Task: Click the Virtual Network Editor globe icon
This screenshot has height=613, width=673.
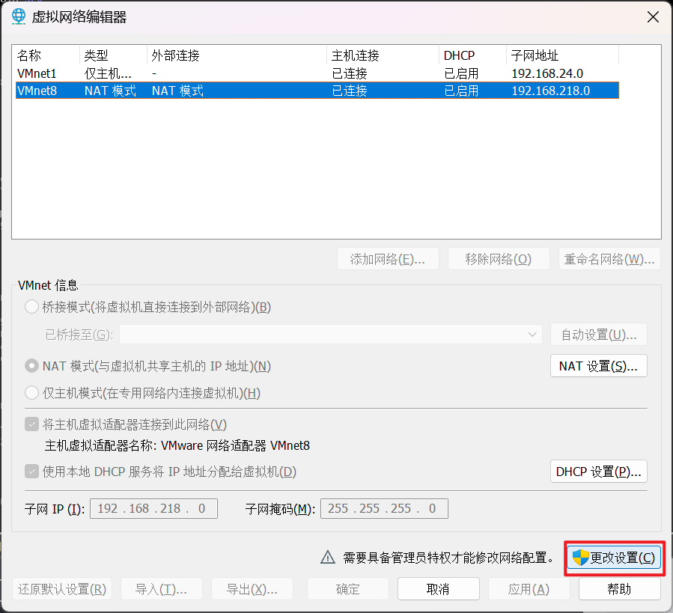Action: tap(19, 16)
